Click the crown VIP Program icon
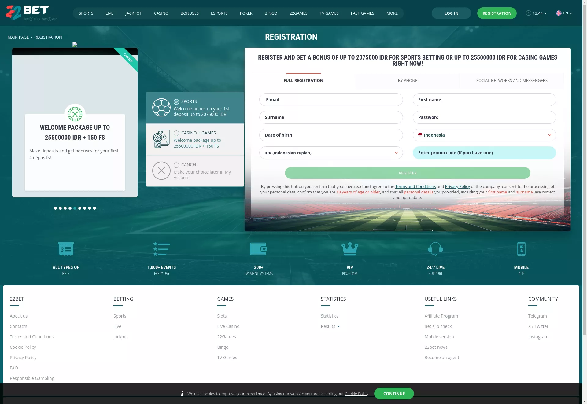 pyautogui.click(x=350, y=249)
